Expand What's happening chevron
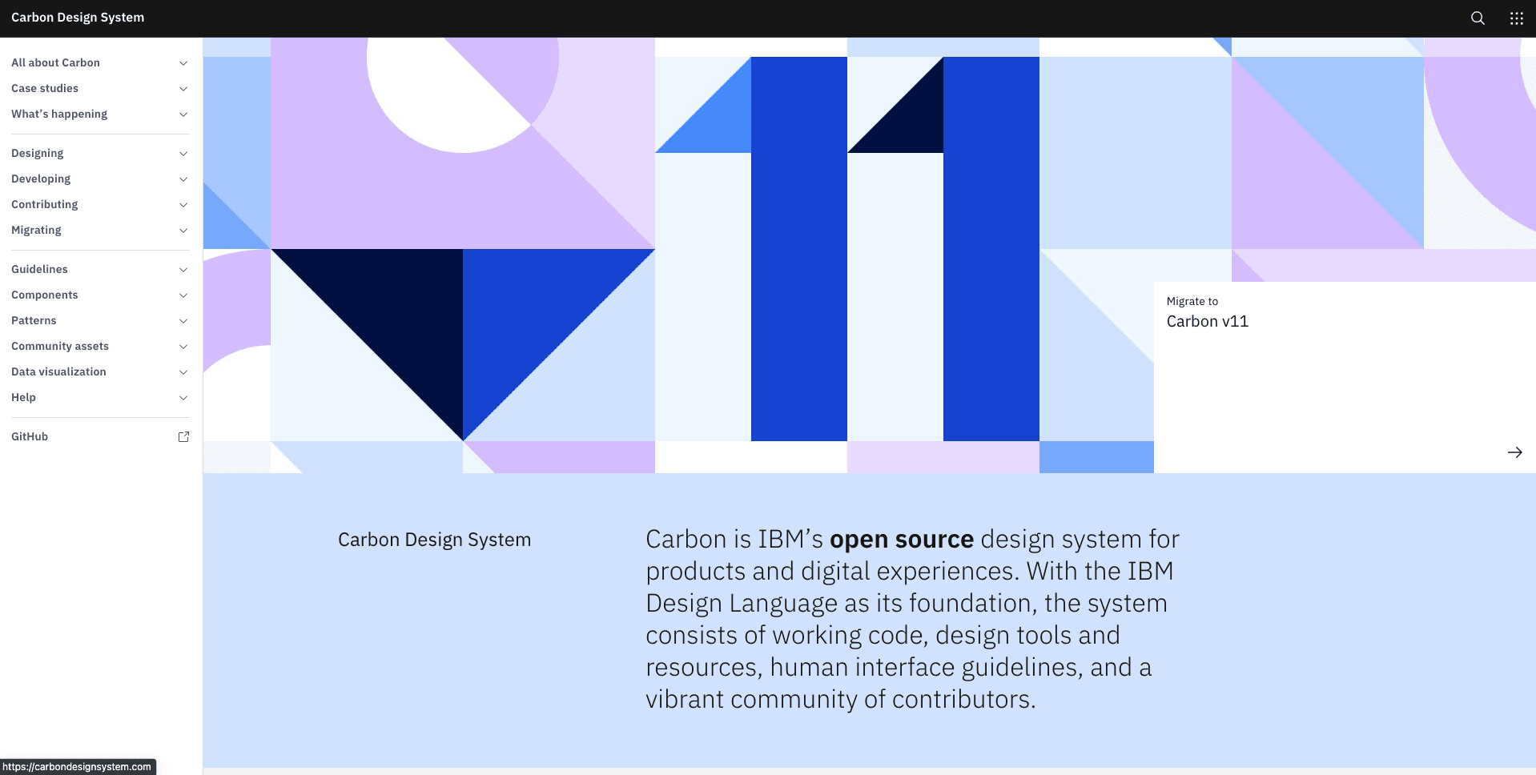This screenshot has width=1536, height=775. tap(183, 114)
